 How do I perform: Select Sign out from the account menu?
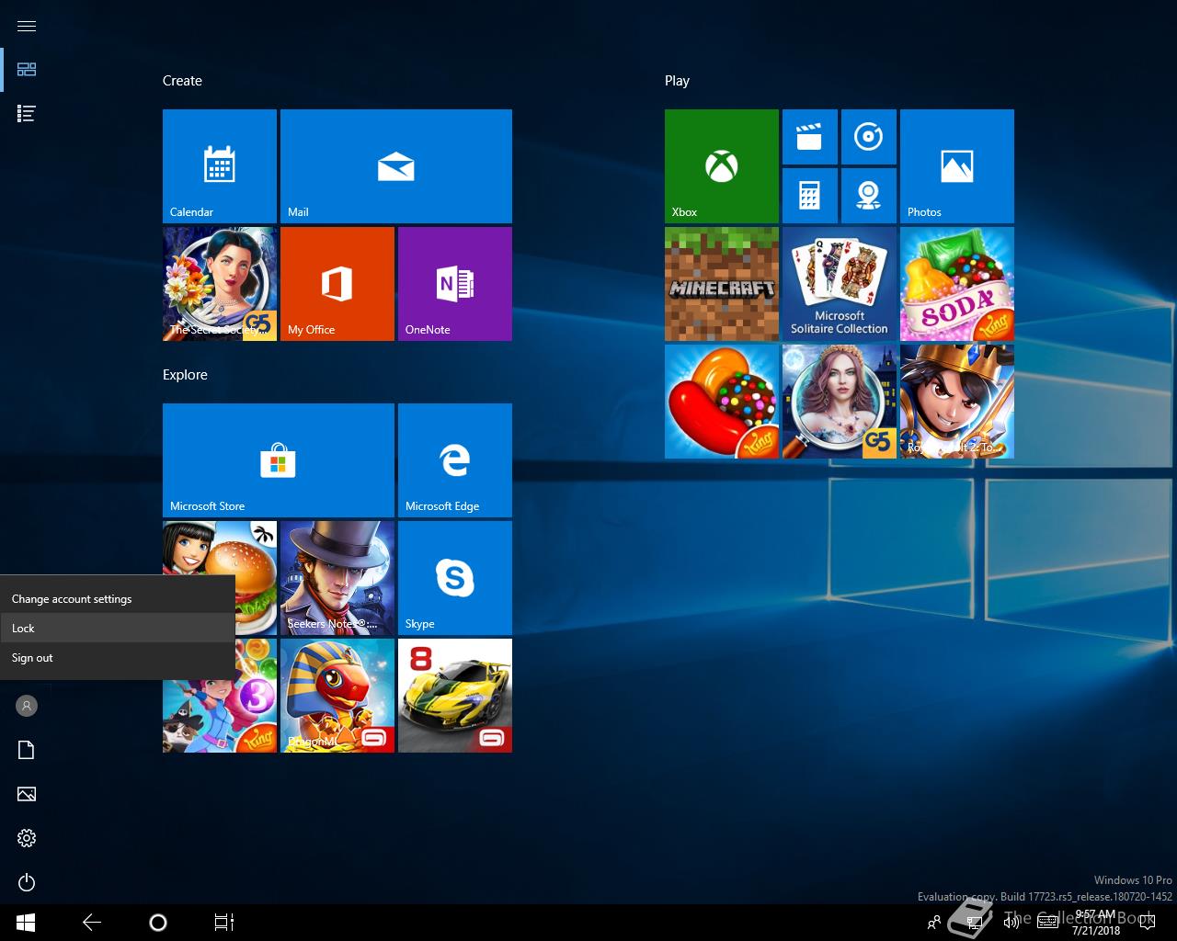[x=118, y=658]
